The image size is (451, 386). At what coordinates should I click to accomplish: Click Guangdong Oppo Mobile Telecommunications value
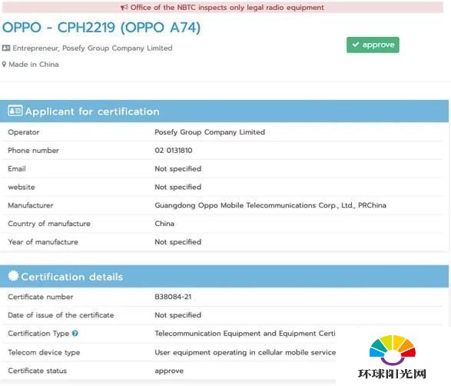coord(270,205)
